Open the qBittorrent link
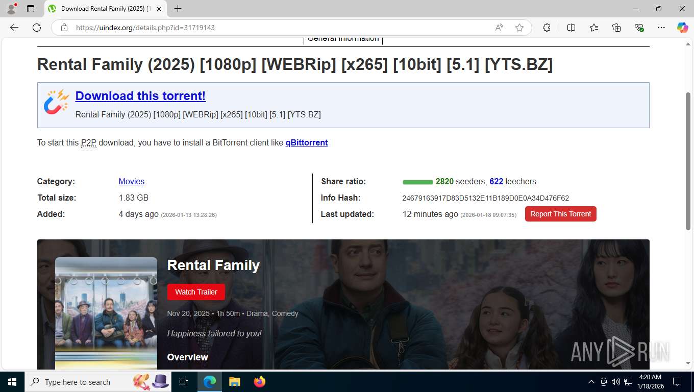Screen dimensions: 694x392 pos(307,143)
